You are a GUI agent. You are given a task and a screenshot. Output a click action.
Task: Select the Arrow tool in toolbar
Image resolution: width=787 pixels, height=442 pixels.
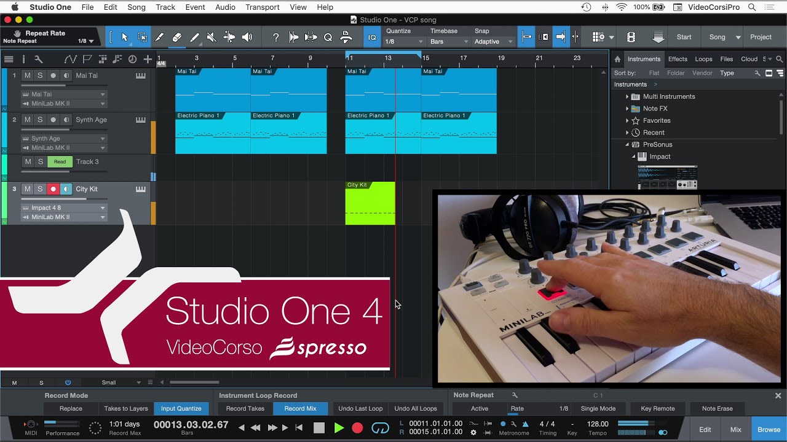[124, 37]
